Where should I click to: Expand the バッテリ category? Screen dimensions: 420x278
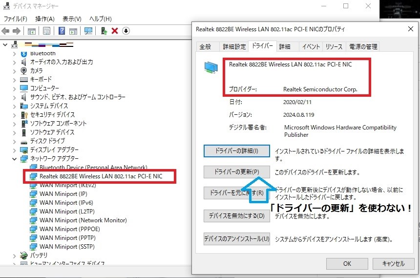tap(15, 256)
